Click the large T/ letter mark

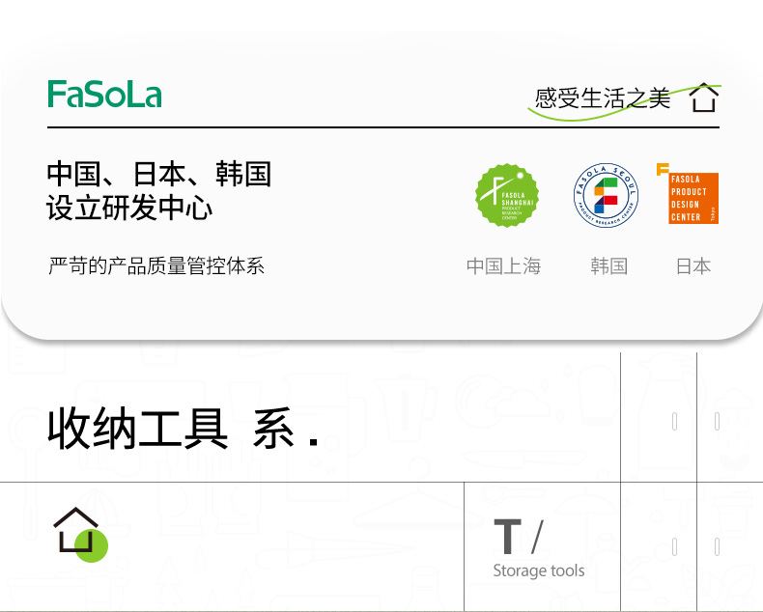pos(519,537)
